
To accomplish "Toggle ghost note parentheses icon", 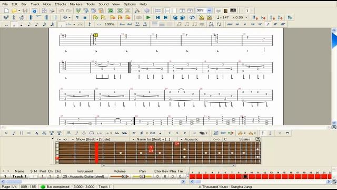I will (x=22, y=133).
